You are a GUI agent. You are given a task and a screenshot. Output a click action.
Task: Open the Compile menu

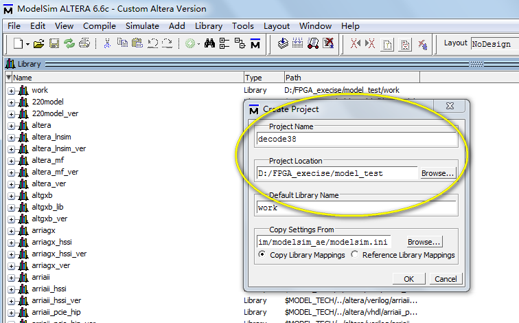[100, 26]
